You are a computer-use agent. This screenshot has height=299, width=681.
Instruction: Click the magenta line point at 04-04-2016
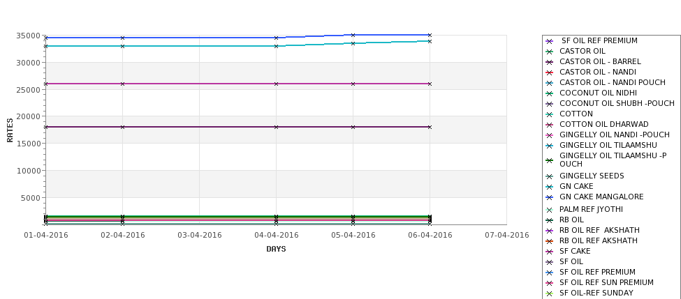pyautogui.click(x=276, y=84)
